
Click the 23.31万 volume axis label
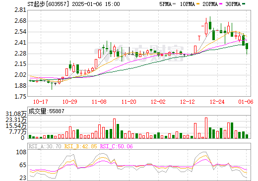pyautogui.click(x=16, y=120)
